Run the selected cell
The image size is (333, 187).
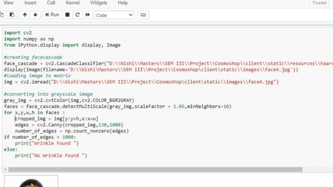pyautogui.click(x=53, y=15)
